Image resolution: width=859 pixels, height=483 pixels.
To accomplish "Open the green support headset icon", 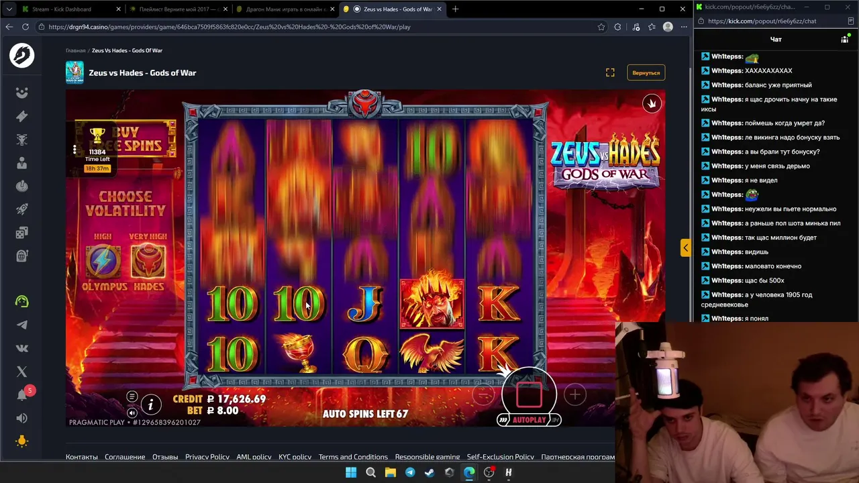I will [x=22, y=302].
